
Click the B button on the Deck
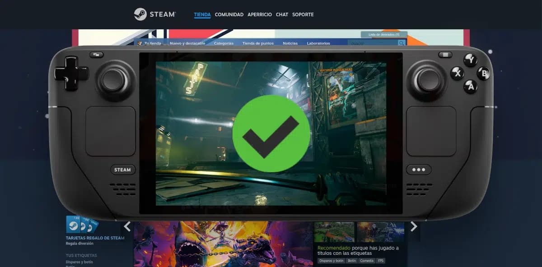pos(483,73)
